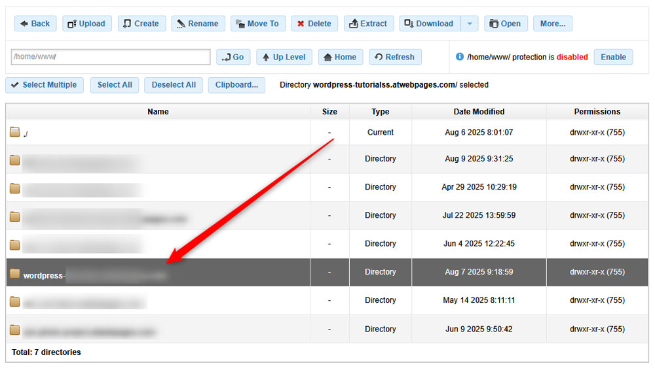This screenshot has height=389, width=655.
Task: Open the Create new item tool
Action: (x=141, y=23)
